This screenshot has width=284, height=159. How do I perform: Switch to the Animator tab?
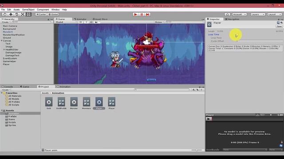click(80, 19)
